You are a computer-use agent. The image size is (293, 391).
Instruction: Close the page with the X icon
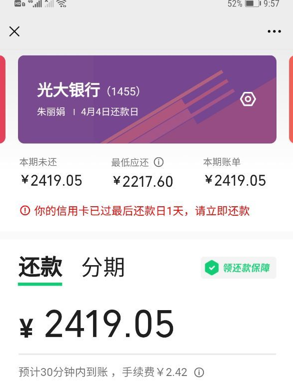[x=14, y=31]
